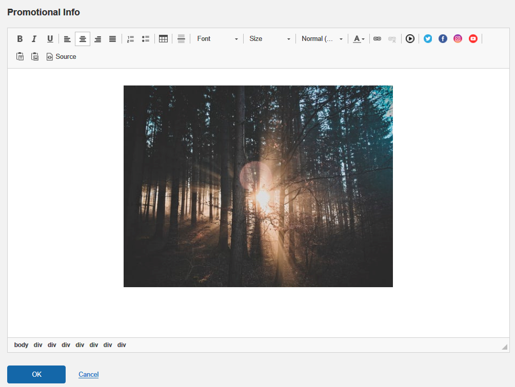Insert a bulleted list
The height and width of the screenshot is (387, 515).
(145, 39)
